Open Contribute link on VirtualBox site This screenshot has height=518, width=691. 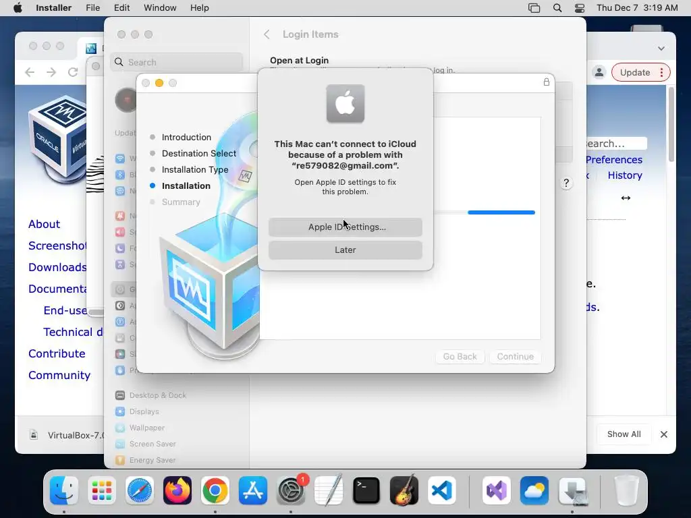[x=57, y=353]
